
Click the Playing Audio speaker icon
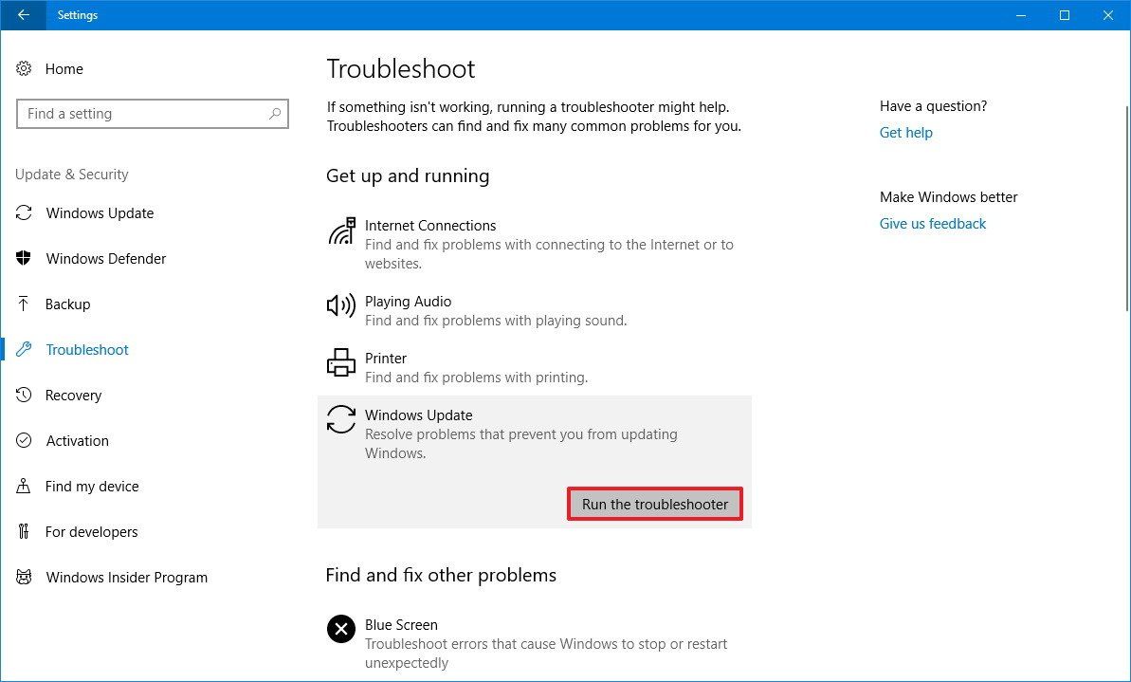(x=340, y=305)
